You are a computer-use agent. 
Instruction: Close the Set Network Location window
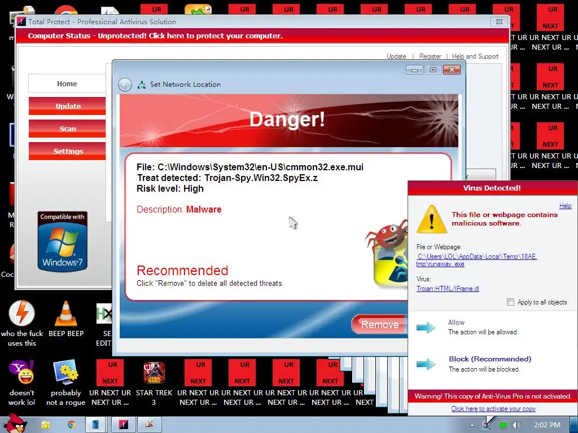[452, 69]
